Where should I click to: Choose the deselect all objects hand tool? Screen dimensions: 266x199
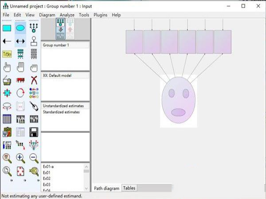click(34, 68)
